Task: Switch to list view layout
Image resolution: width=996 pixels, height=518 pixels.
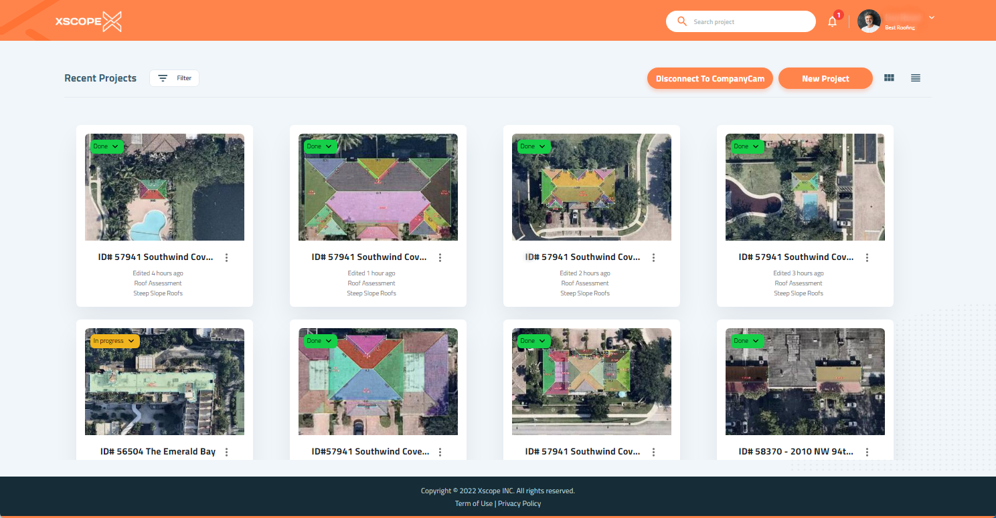Action: tap(916, 78)
